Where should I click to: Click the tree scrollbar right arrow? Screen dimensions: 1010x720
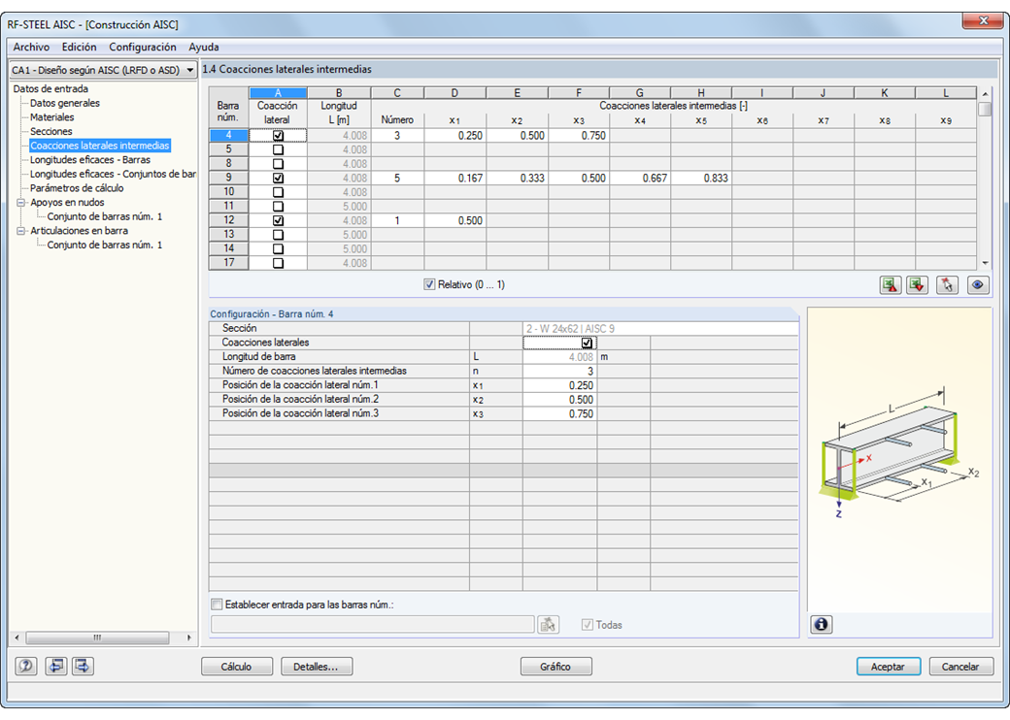point(188,638)
